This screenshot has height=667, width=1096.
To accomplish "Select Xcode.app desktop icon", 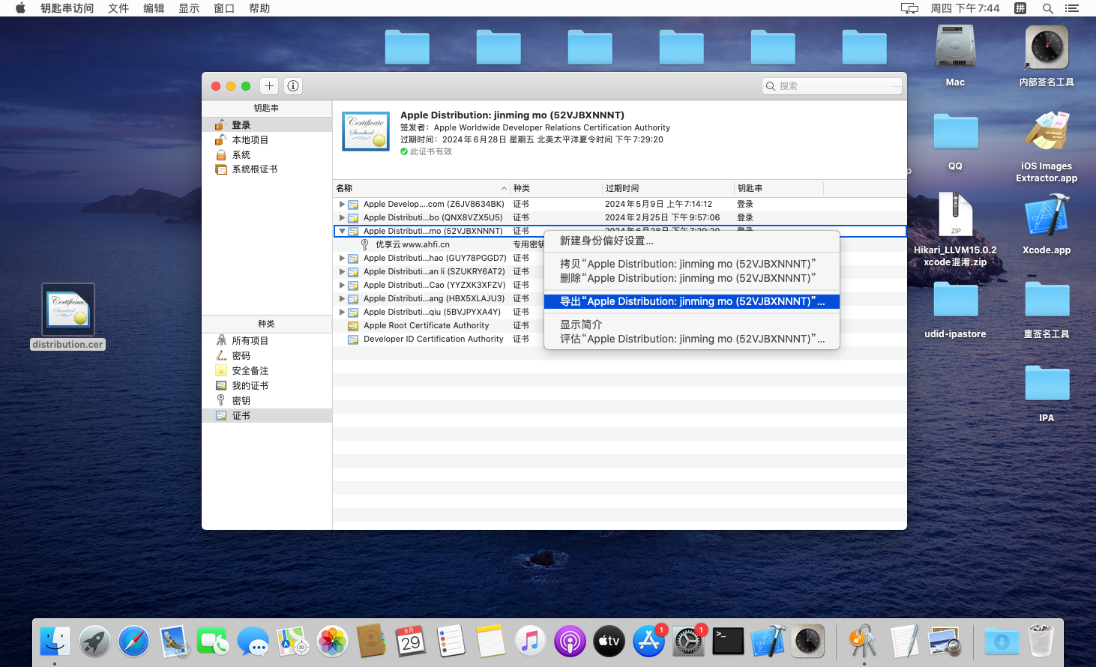I will [x=1047, y=224].
